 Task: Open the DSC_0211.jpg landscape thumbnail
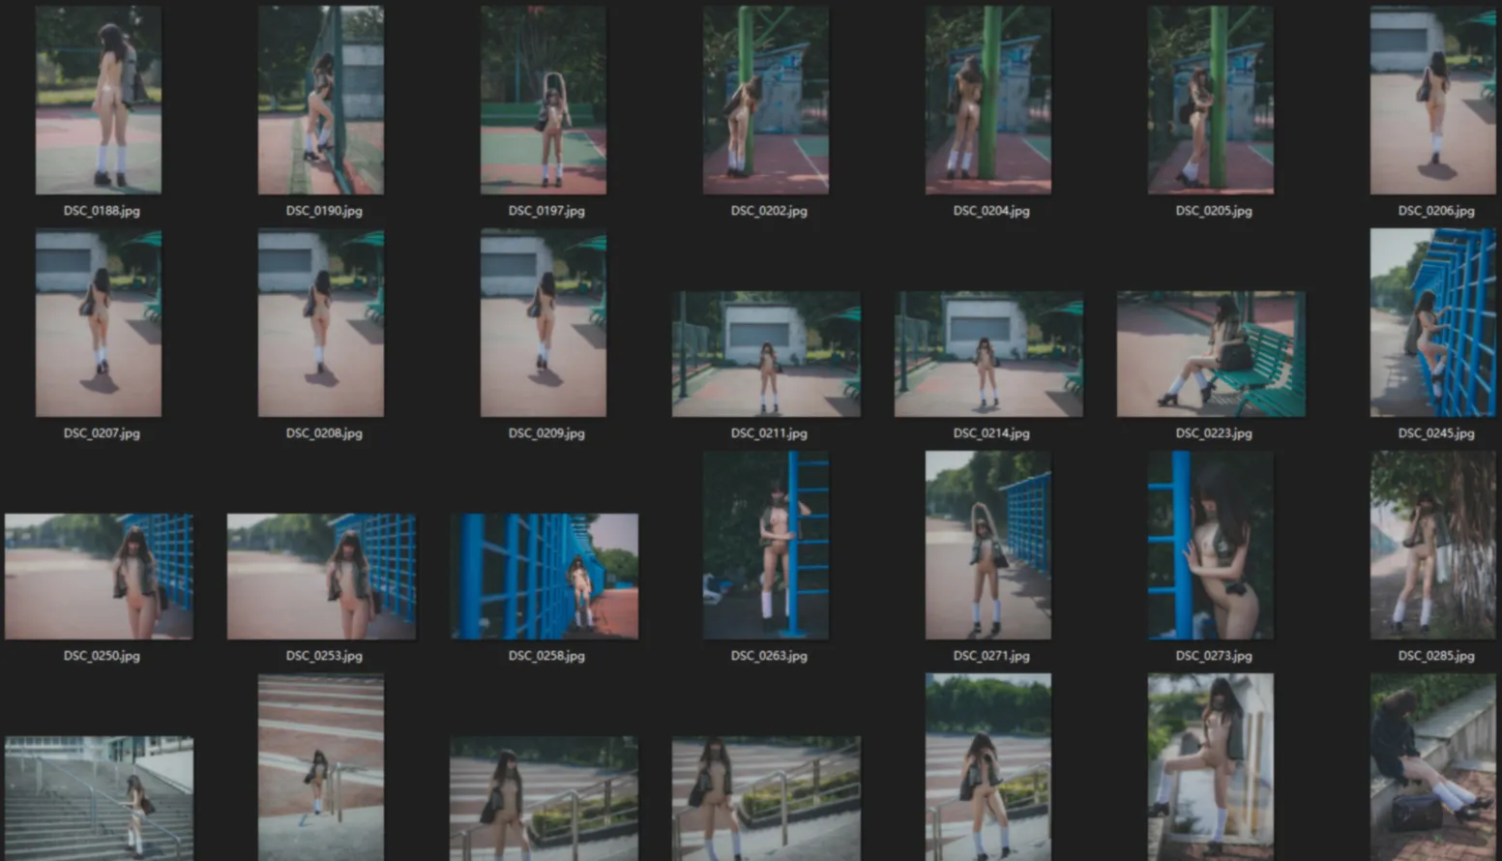pyautogui.click(x=766, y=354)
